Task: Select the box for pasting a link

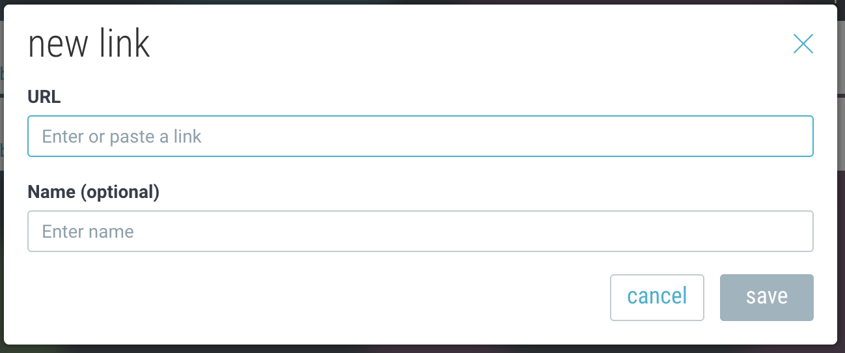Action: point(420,136)
